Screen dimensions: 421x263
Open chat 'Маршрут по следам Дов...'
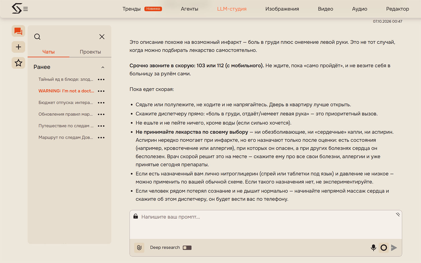66,137
